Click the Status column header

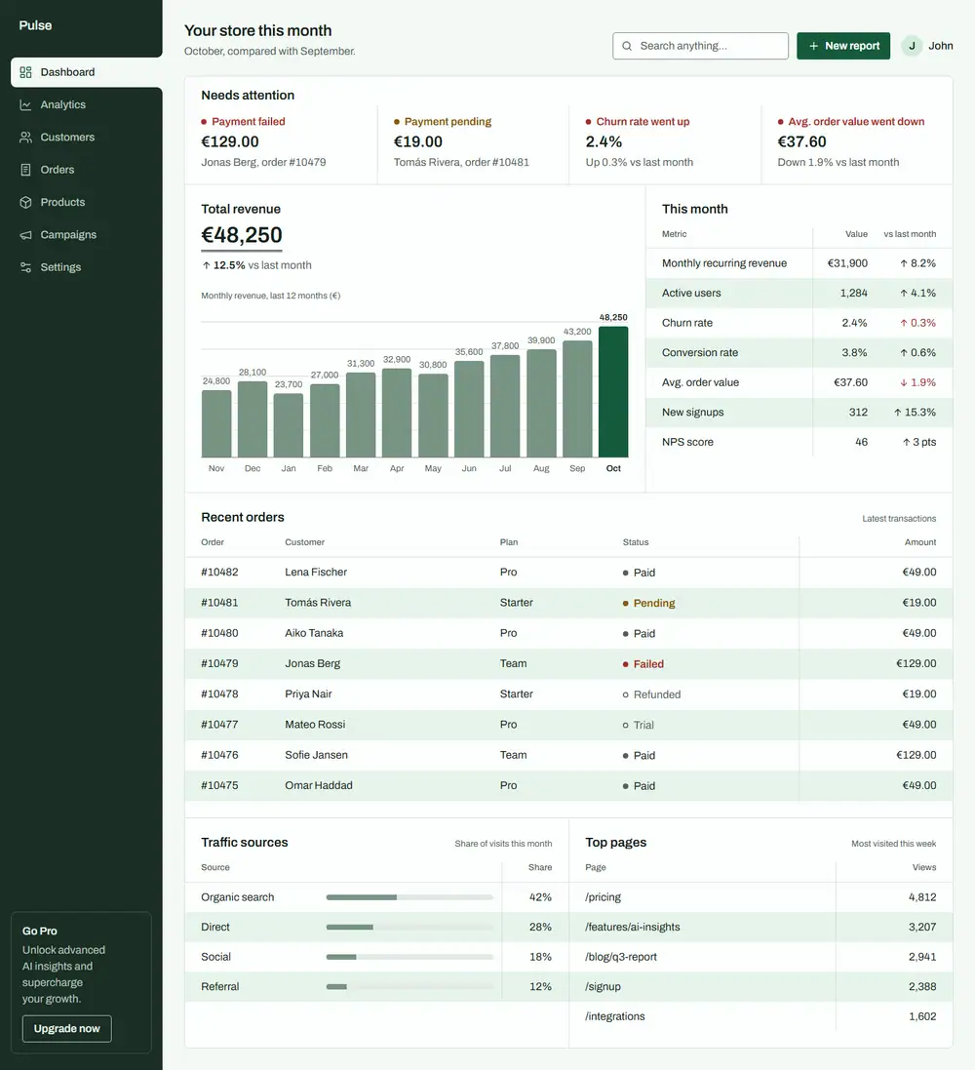(636, 542)
